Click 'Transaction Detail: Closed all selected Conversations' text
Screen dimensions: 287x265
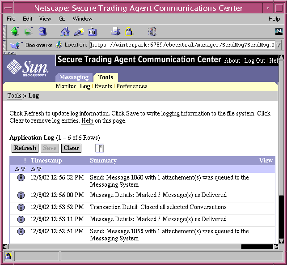click(x=158, y=207)
